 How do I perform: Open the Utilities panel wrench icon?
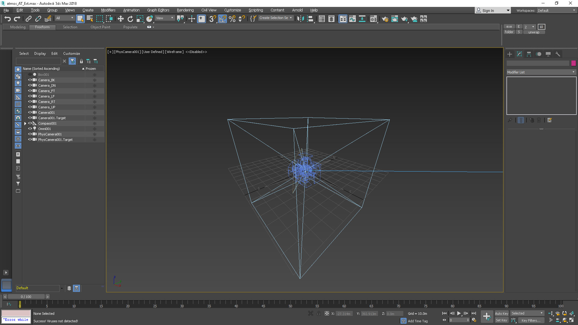tap(558, 54)
